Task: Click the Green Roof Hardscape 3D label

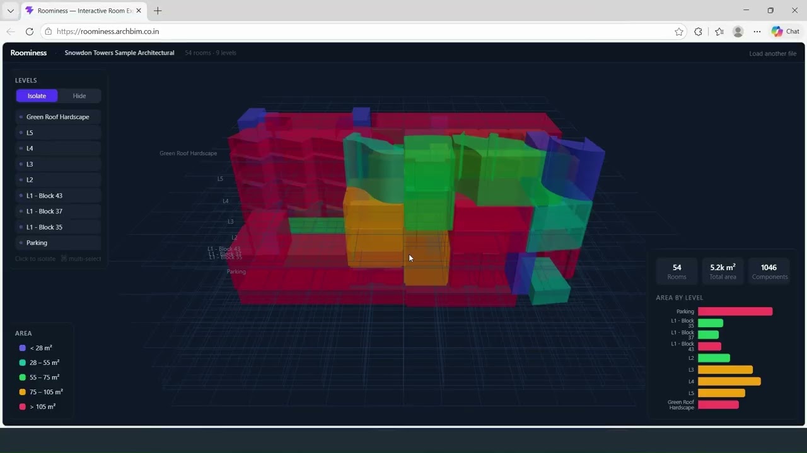Action: pos(188,154)
